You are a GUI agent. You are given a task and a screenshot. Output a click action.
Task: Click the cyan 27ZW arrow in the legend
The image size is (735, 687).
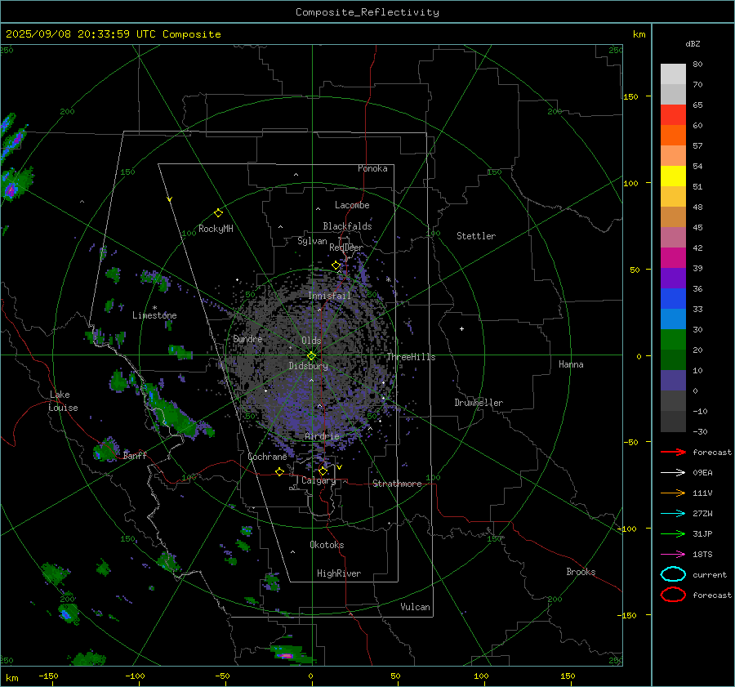point(673,514)
